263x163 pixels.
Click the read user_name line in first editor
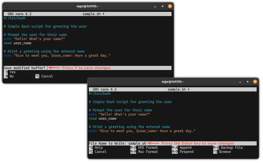point(18,43)
